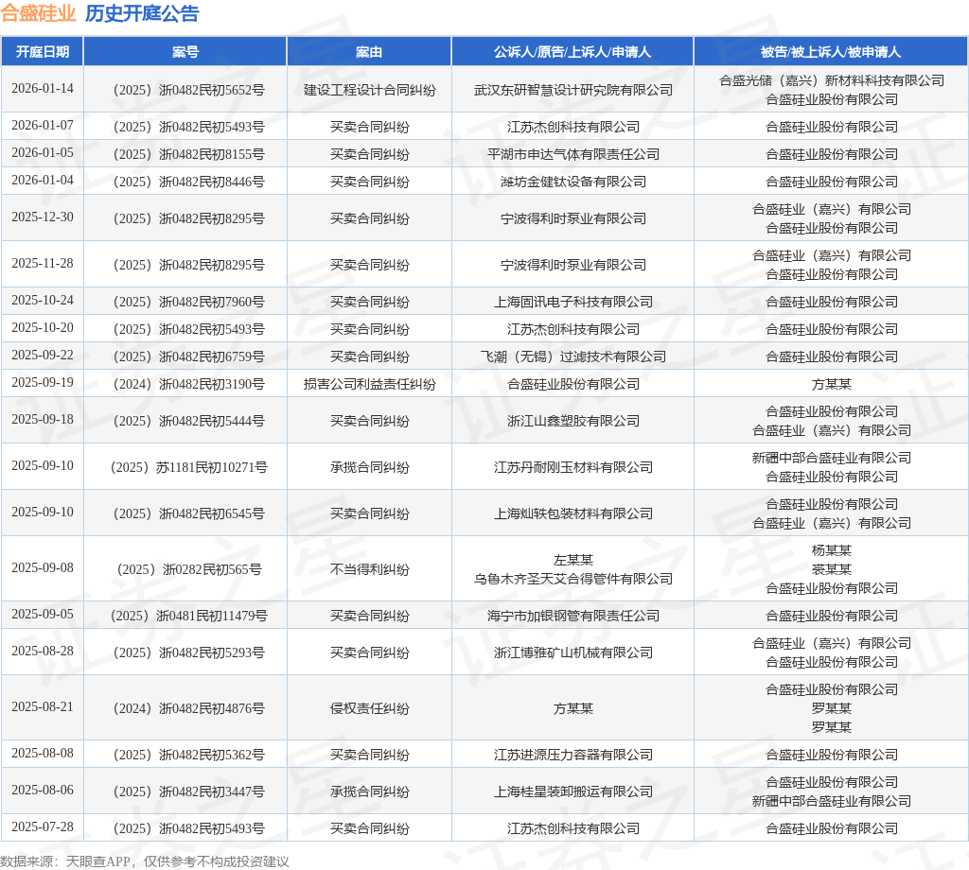Click case number (2025)苏1181民初10271号

(x=188, y=467)
